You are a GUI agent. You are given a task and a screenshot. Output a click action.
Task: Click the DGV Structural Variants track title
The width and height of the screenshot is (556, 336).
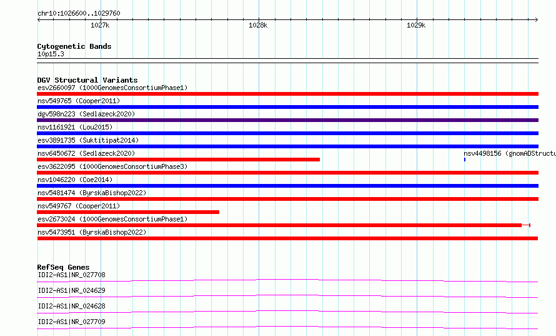pos(87,80)
